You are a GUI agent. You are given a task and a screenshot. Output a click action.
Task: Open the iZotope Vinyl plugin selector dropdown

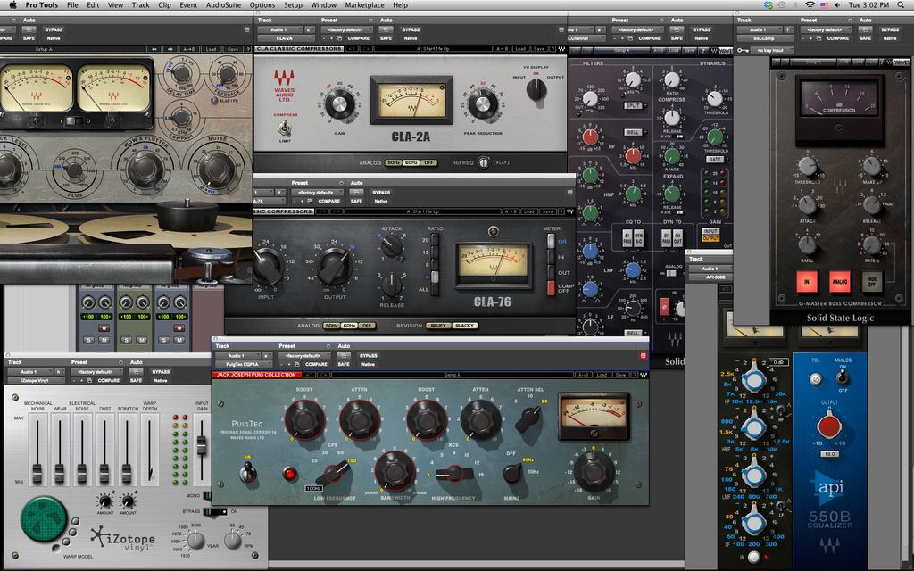tap(35, 380)
